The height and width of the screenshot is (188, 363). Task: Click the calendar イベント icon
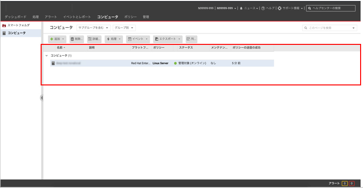pos(130,39)
